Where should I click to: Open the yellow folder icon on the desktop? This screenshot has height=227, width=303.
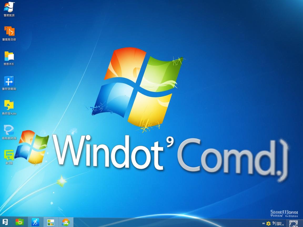9,56
